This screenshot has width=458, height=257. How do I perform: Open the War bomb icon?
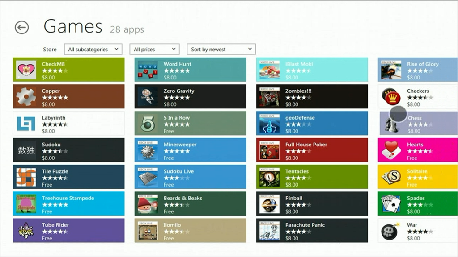click(391, 231)
